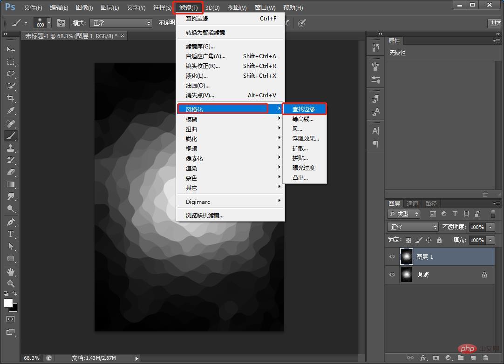Toggle Quick Mask mode icon

pos(10,319)
